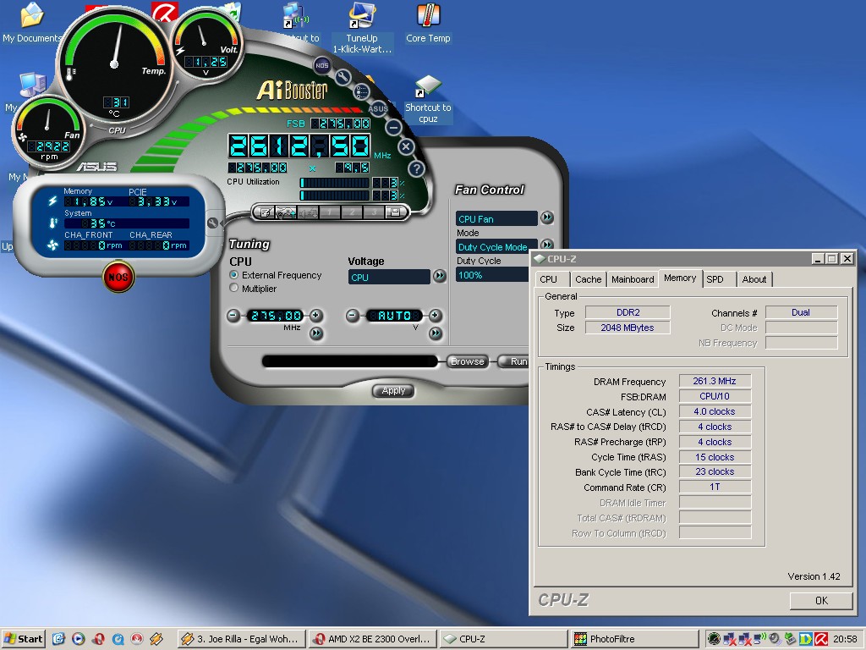Click the wrench tab on the monitor panel edge
This screenshot has height=650, width=866.
212,223
